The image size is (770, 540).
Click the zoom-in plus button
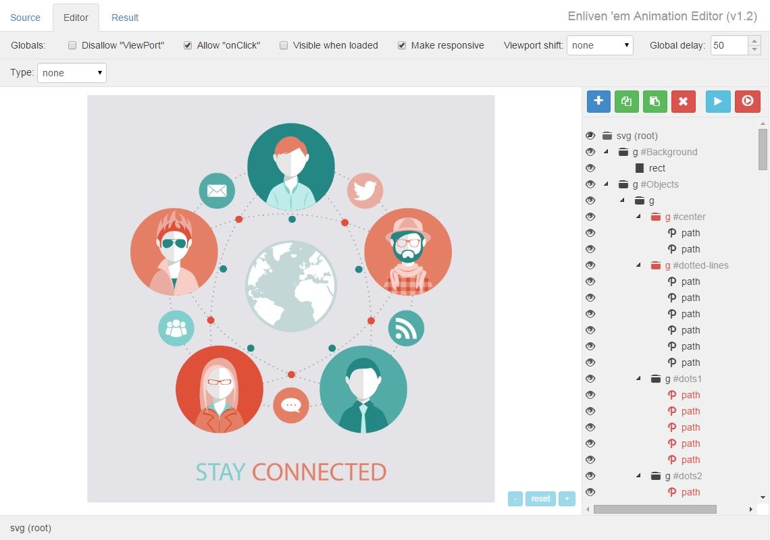point(567,499)
